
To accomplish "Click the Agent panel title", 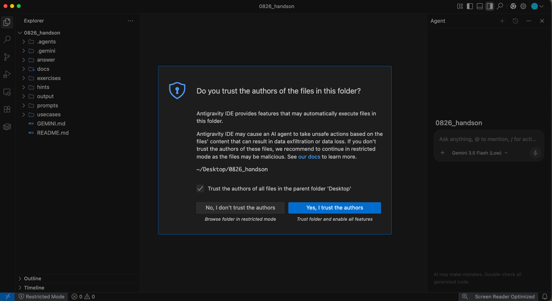I will 438,21.
